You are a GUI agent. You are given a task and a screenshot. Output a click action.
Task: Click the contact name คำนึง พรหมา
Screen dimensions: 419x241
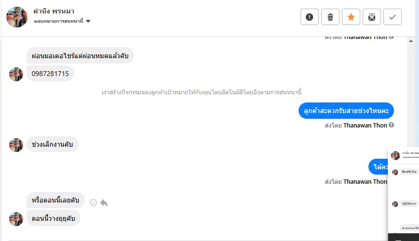pyautogui.click(x=54, y=11)
